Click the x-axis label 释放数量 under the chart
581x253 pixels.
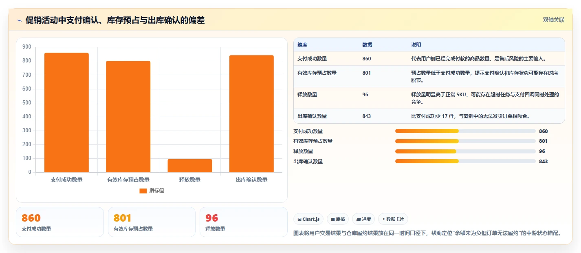pyautogui.click(x=190, y=180)
